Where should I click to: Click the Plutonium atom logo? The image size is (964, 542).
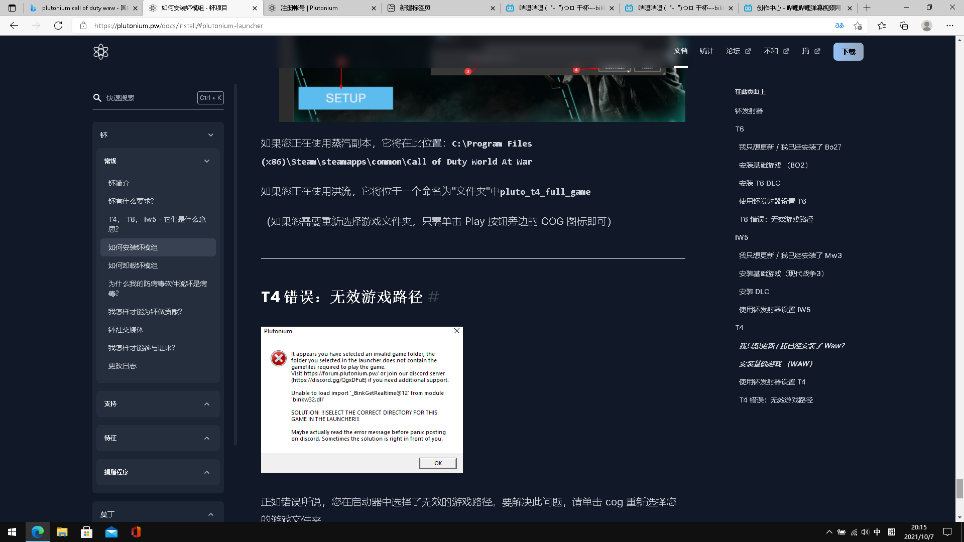(100, 51)
